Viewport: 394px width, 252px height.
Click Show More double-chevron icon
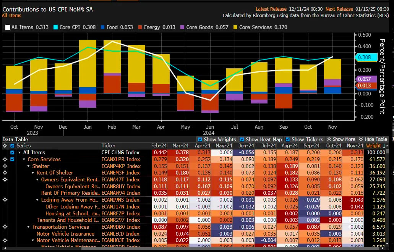pyautogui.click(x=329, y=139)
